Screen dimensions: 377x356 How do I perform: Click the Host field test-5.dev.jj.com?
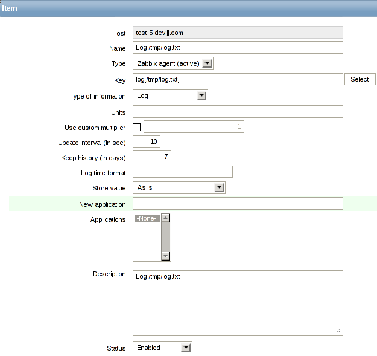point(238,33)
